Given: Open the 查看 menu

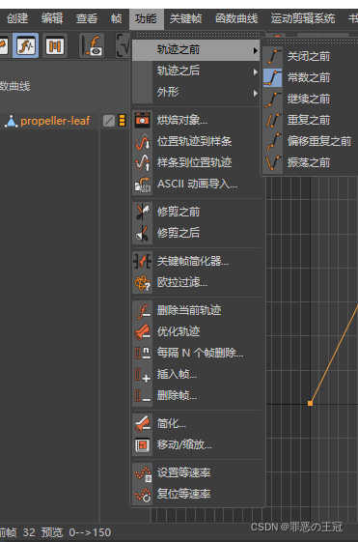Looking at the screenshot, I should (86, 18).
